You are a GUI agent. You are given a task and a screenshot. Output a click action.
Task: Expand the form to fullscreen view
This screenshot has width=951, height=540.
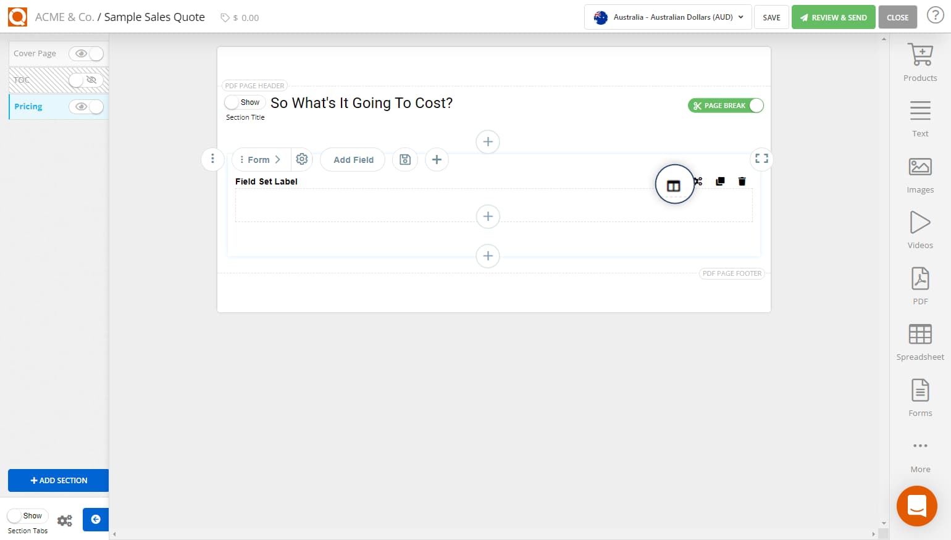[x=761, y=159]
